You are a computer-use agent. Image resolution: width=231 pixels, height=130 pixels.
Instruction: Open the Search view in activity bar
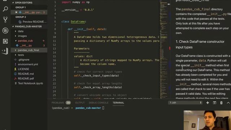click(5, 9)
